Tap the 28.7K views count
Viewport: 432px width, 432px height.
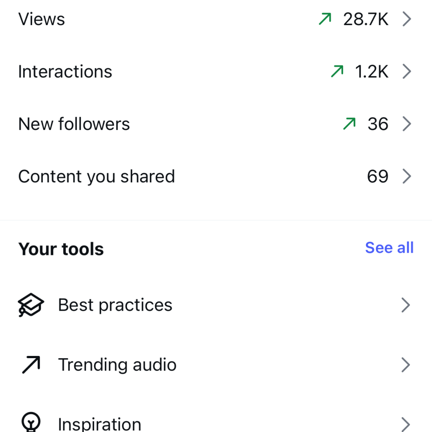tap(365, 19)
